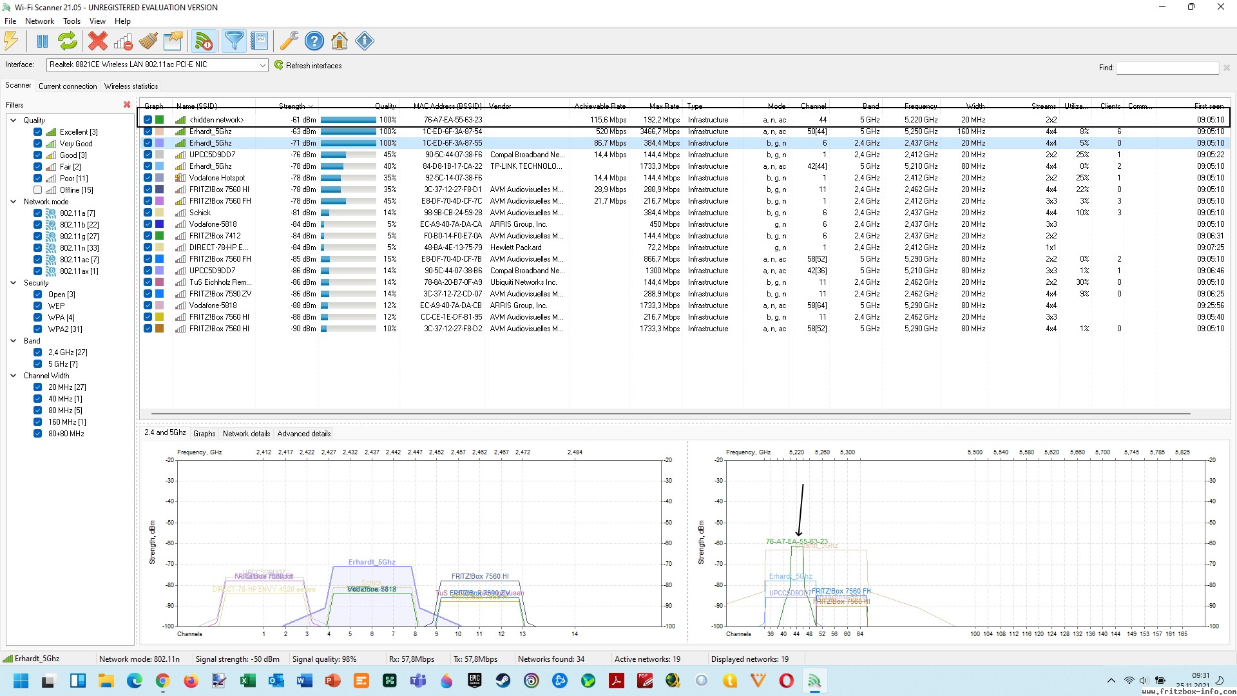Viewport: 1237px width, 696px height.
Task: Open the Interface dropdown list
Action: (x=262, y=65)
